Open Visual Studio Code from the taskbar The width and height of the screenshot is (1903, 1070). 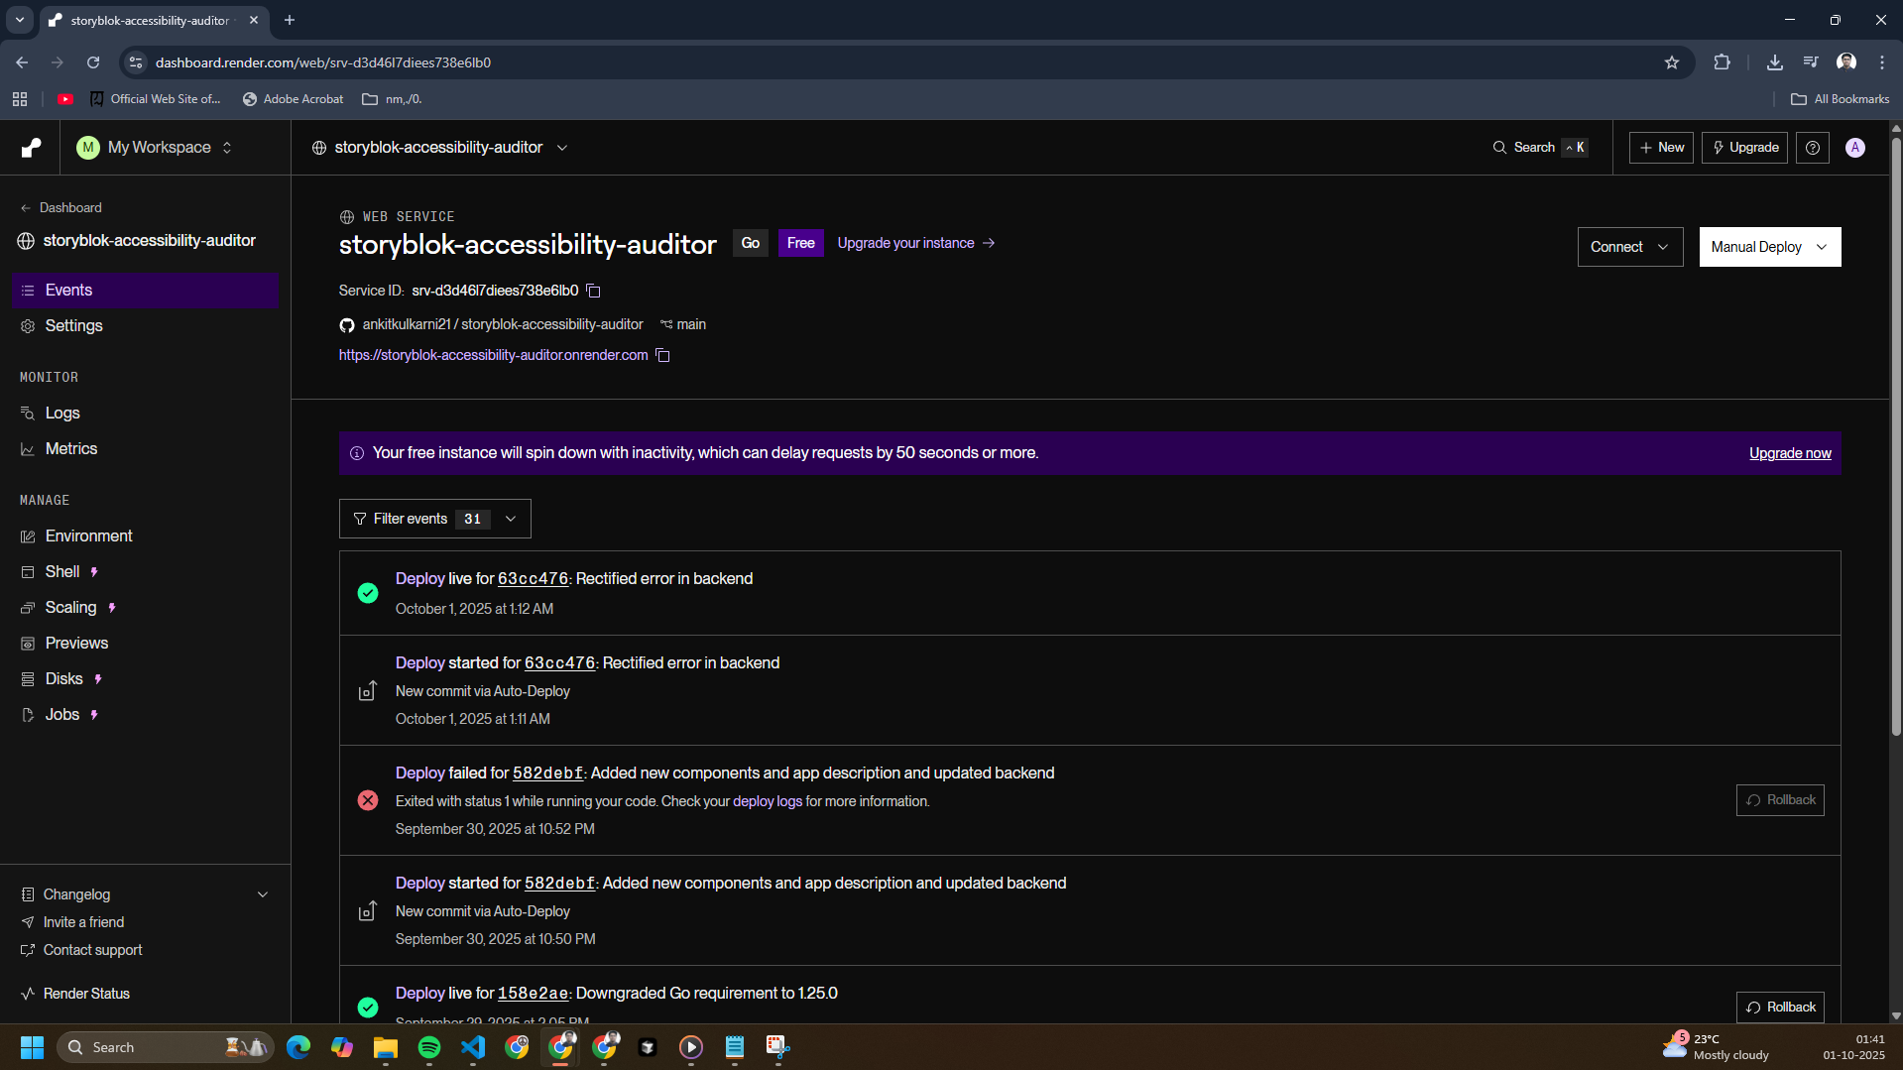click(473, 1047)
